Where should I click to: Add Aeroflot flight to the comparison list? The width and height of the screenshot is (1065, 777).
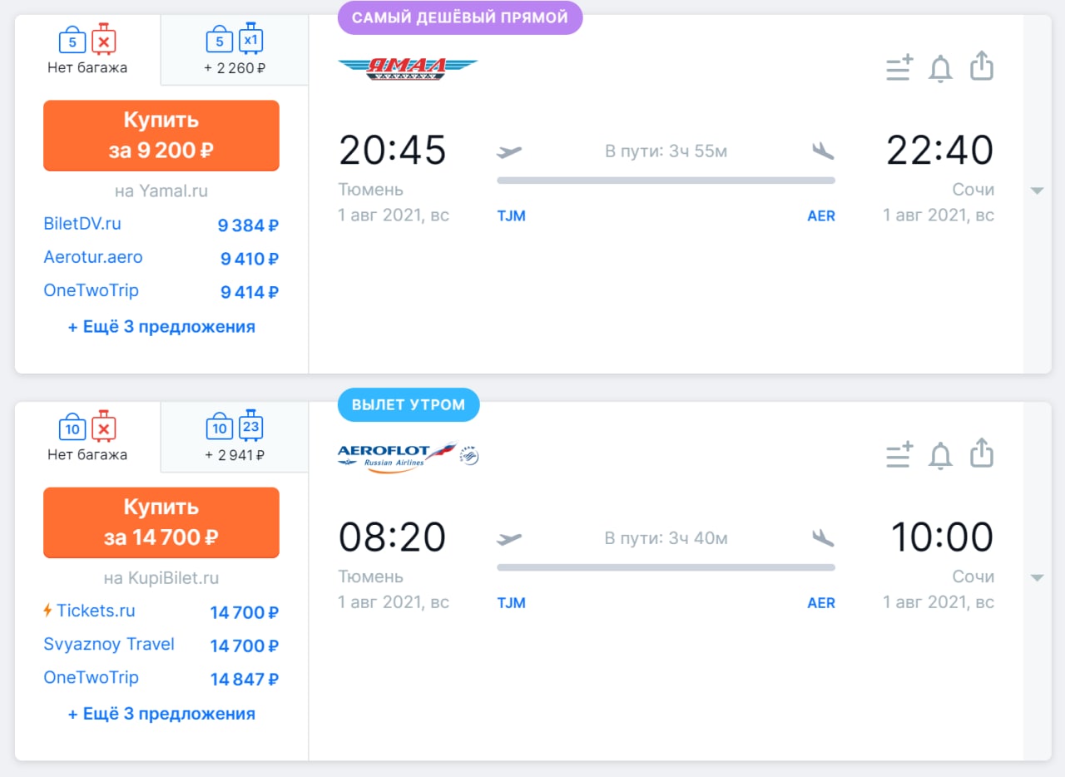[x=899, y=455]
